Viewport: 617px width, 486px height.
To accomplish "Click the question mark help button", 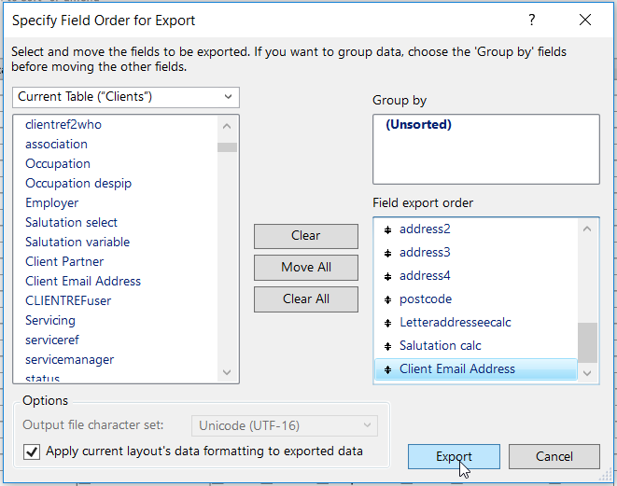I will [532, 20].
